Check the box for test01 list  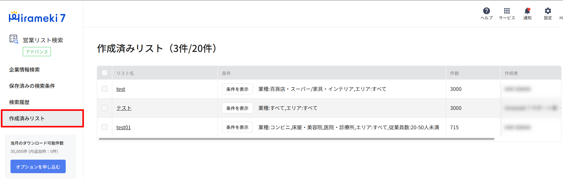coord(105,127)
